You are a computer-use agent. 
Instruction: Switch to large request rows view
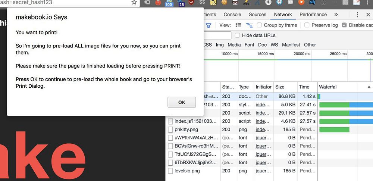tap(238, 25)
